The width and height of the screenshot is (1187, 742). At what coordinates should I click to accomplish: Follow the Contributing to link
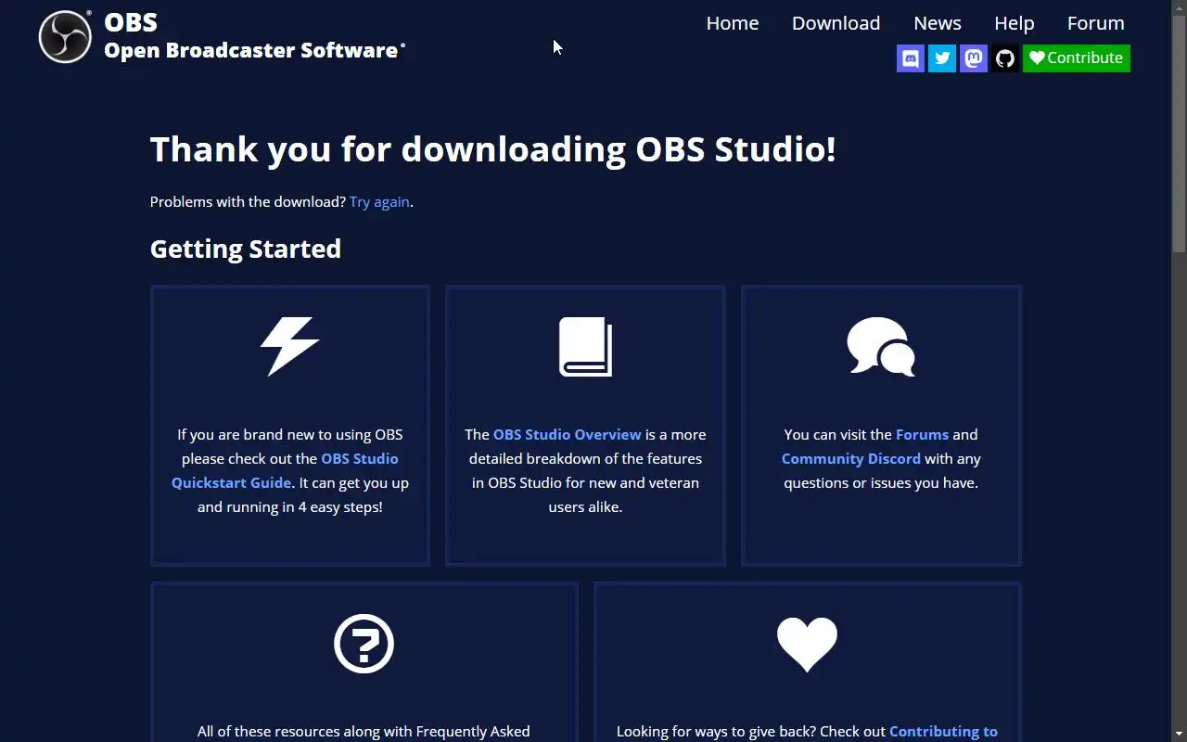[943, 731]
